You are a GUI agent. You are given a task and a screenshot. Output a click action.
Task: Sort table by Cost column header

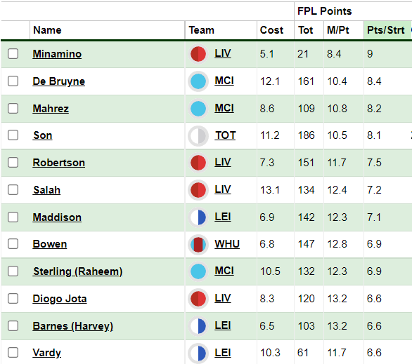point(271,30)
